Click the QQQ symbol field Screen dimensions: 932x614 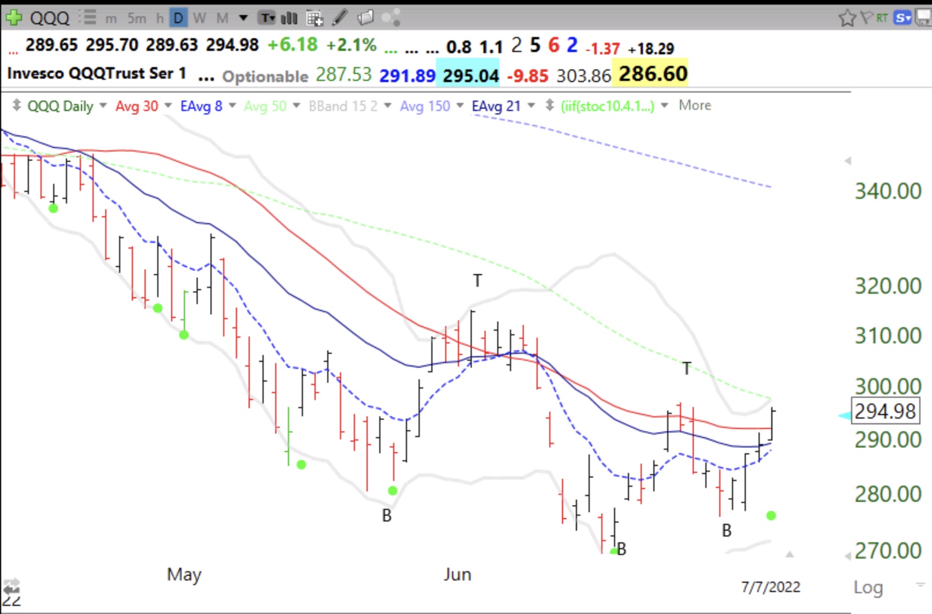click(50, 18)
